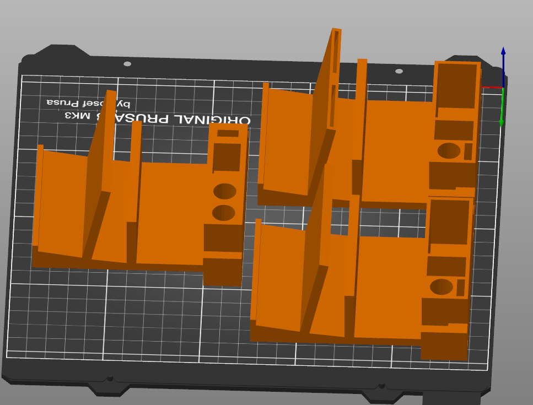Click the upper round hole in left model

(224, 191)
